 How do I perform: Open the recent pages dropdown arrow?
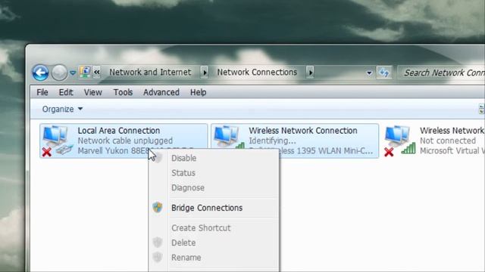pos(73,73)
